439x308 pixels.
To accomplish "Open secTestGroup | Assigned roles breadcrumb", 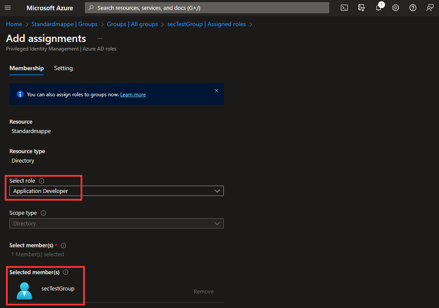I will [207, 24].
